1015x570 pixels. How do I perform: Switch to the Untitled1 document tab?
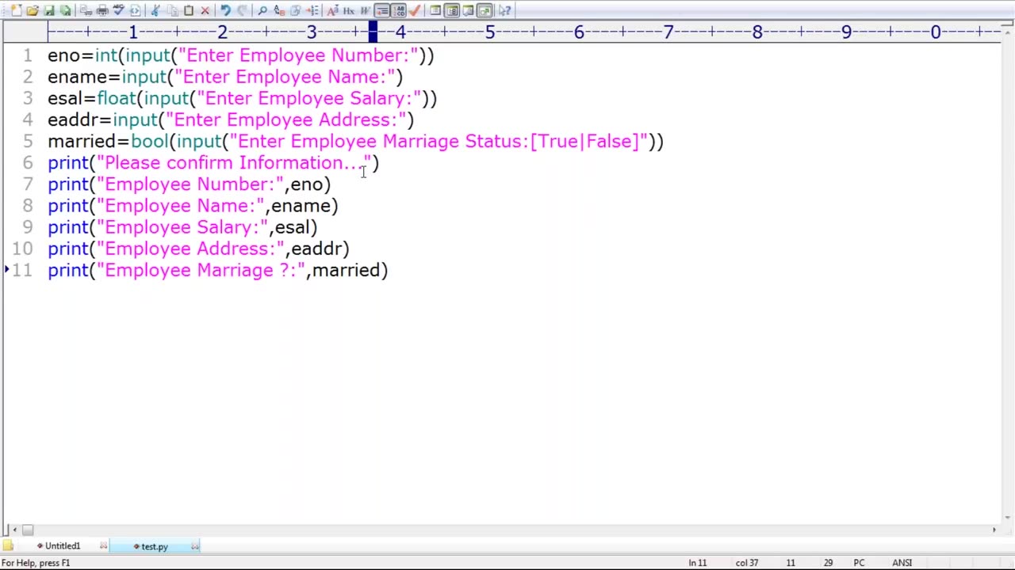tap(62, 546)
